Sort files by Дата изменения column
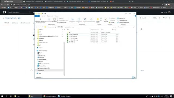The width and height of the screenshot is (174, 98). (94, 30)
